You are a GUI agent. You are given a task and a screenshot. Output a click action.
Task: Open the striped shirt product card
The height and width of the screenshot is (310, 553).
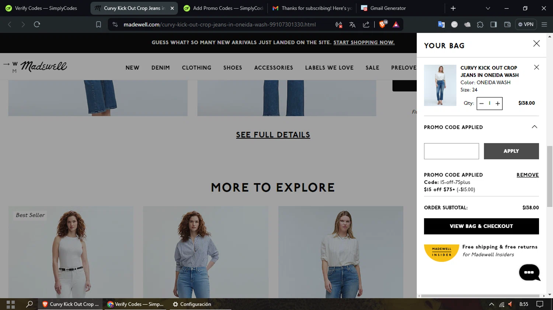(206, 252)
